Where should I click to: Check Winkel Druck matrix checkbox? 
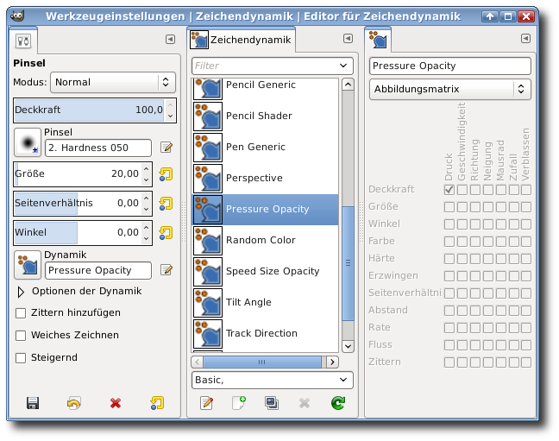449,224
